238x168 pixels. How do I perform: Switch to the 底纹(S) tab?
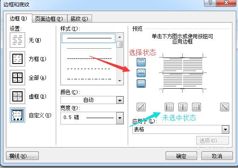point(79,19)
